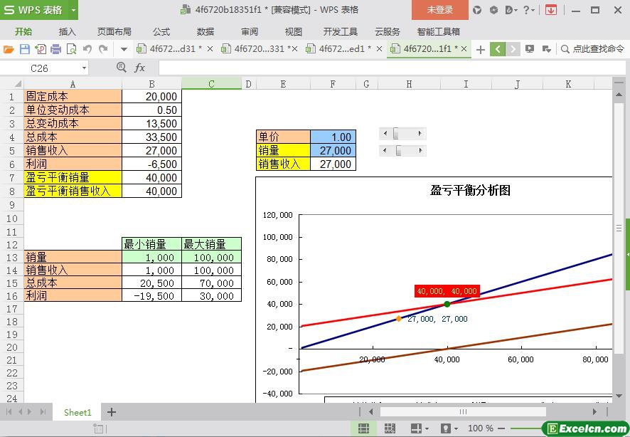
Task: Jump to last sheet navigation arrow
Action: coord(43,411)
